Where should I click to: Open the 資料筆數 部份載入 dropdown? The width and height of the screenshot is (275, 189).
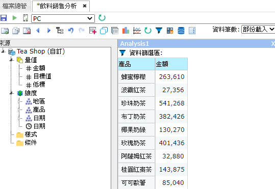258,29
